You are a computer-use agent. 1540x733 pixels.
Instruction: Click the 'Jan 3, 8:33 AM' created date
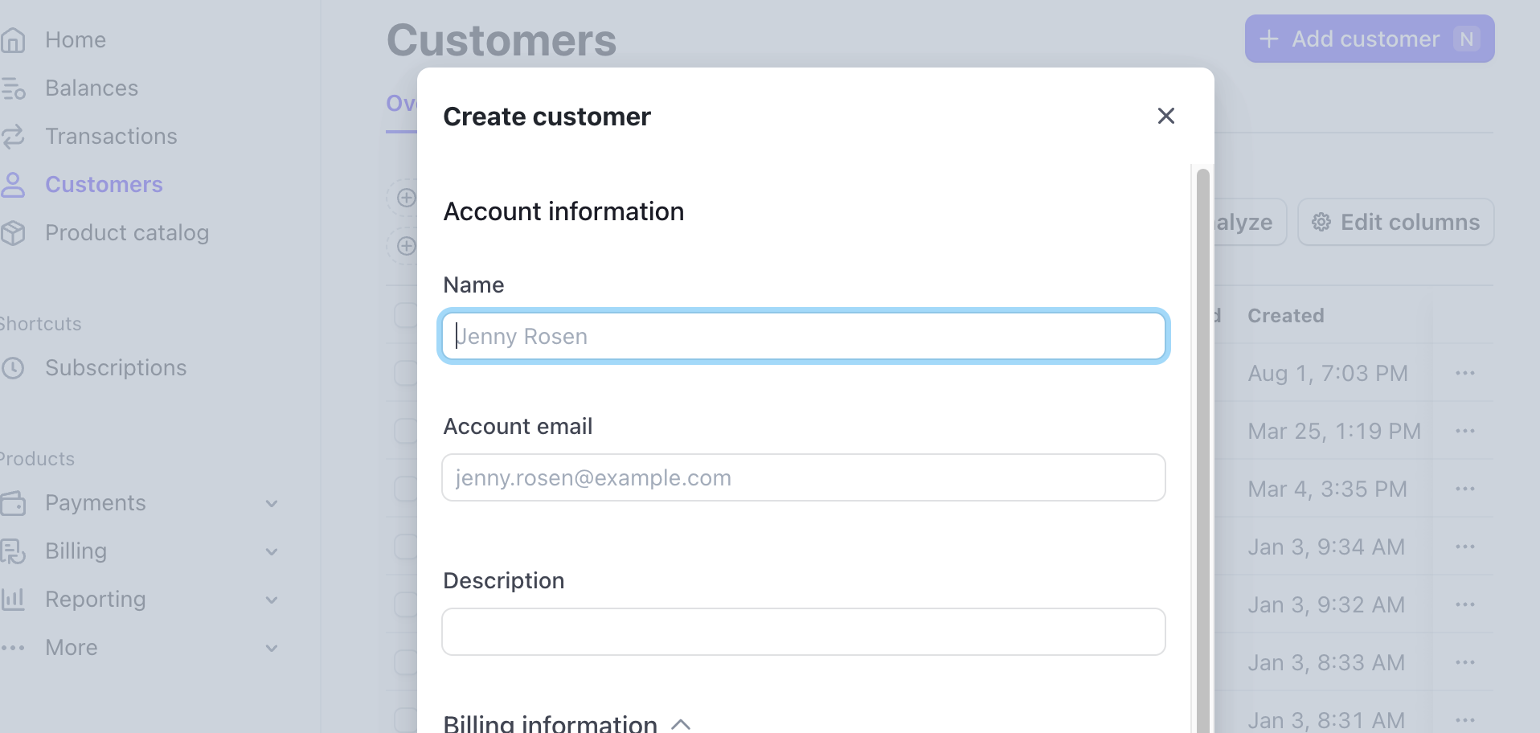1326,662
